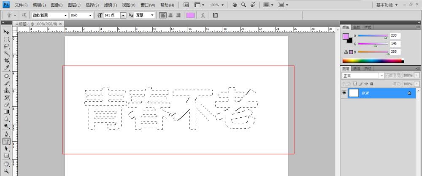This screenshot has width=422, height=176.
Task: Switch to the 通道 tab
Action: (357, 68)
